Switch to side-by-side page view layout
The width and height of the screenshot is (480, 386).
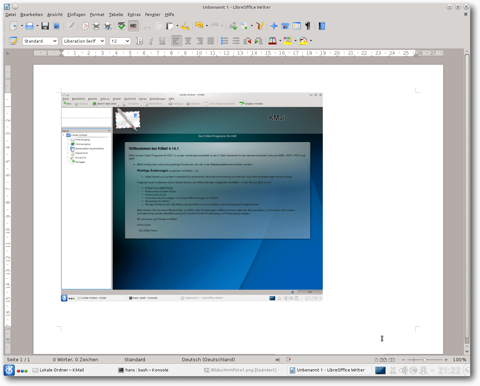point(383,360)
